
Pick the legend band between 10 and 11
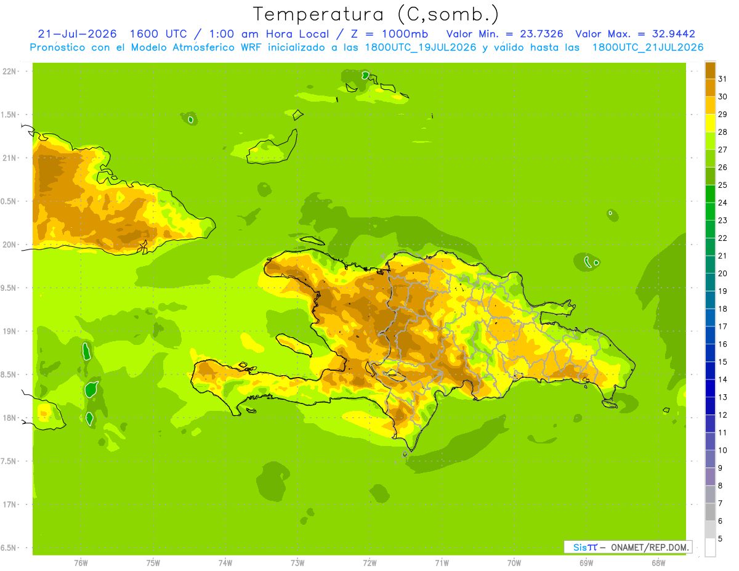(x=710, y=440)
